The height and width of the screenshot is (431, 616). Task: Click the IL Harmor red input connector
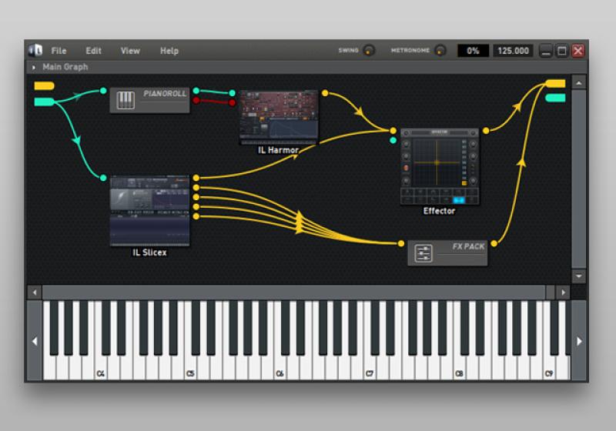(x=232, y=103)
